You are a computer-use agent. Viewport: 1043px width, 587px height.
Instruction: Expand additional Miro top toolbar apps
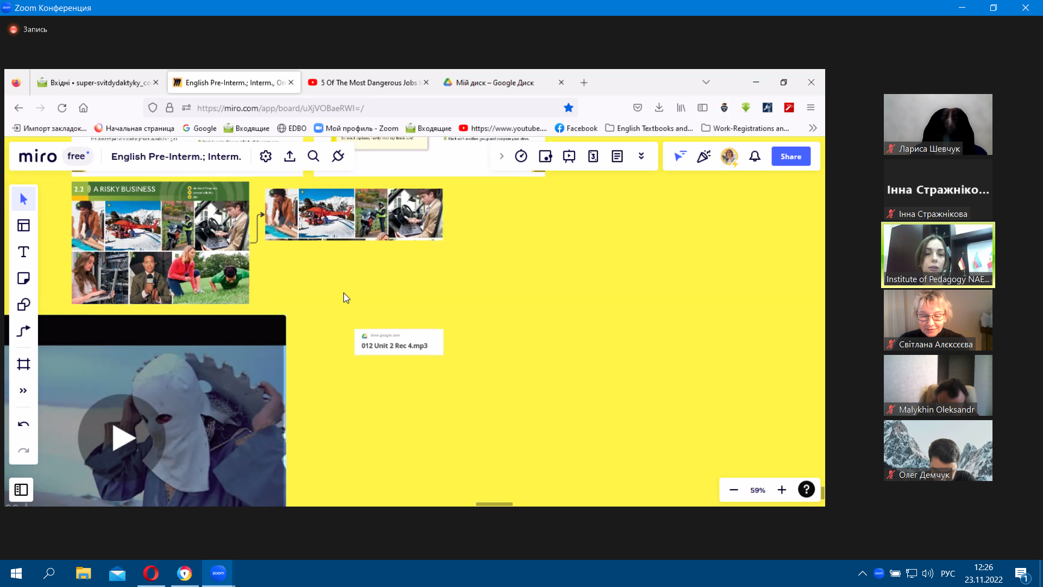click(x=641, y=157)
